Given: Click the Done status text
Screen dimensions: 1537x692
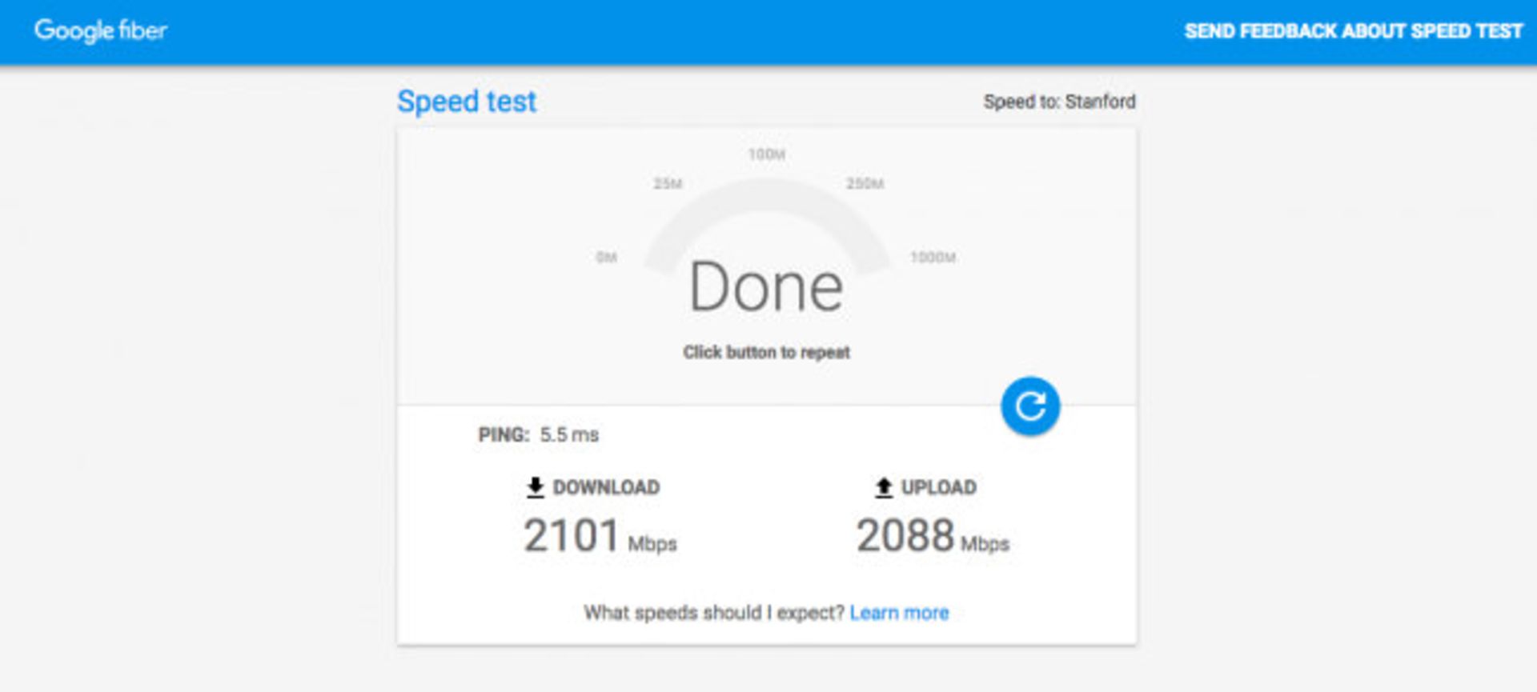Looking at the screenshot, I should pyautogui.click(x=766, y=286).
